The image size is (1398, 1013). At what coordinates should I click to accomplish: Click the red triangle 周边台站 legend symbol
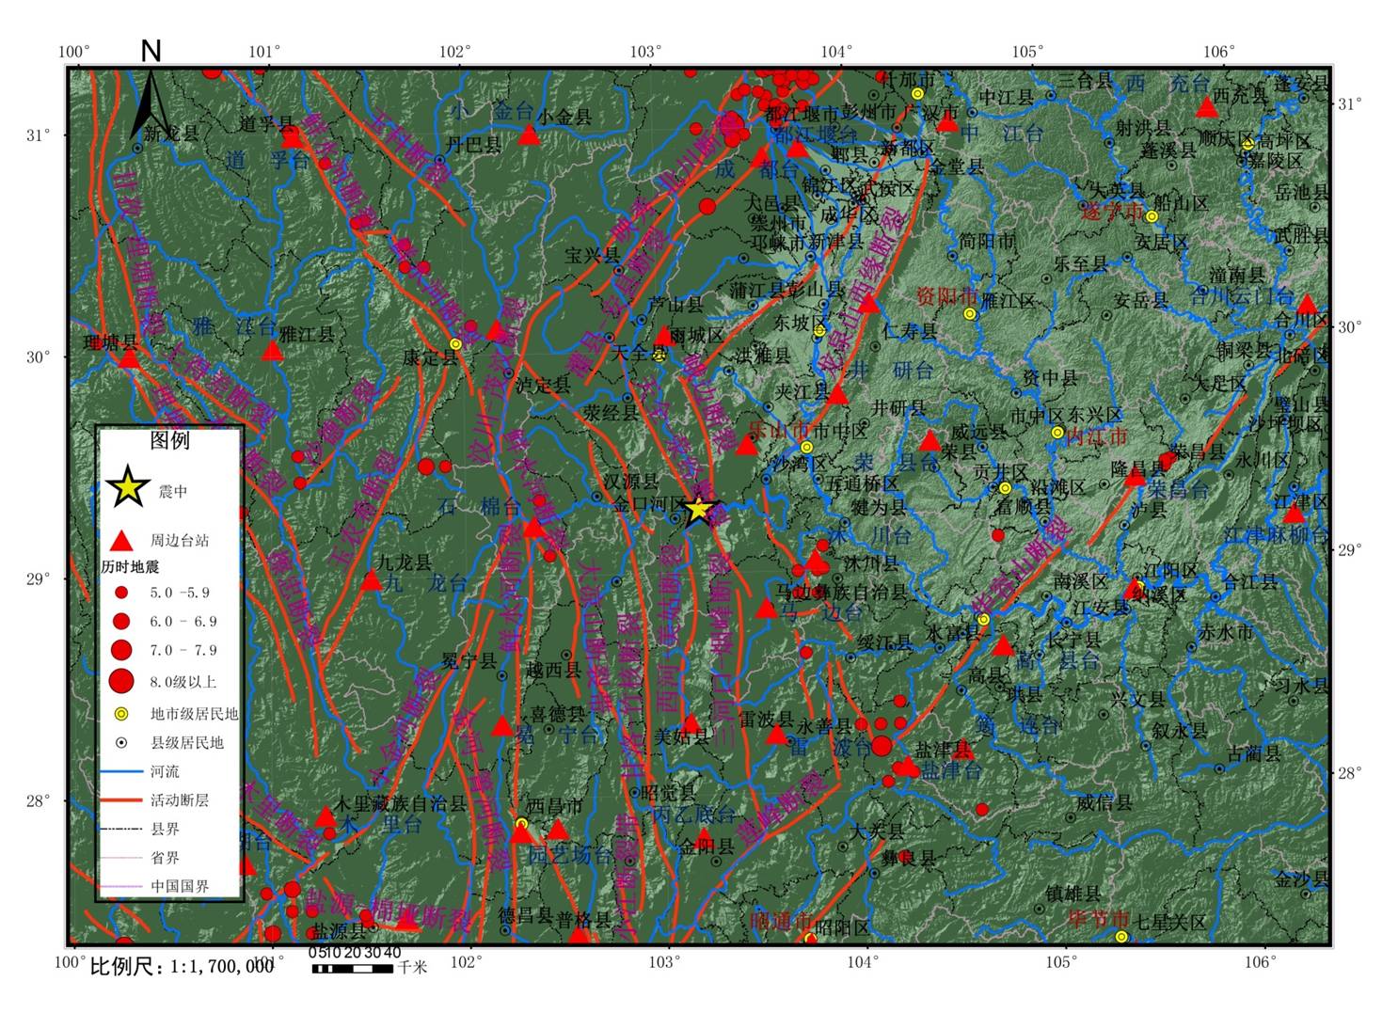coord(121,540)
